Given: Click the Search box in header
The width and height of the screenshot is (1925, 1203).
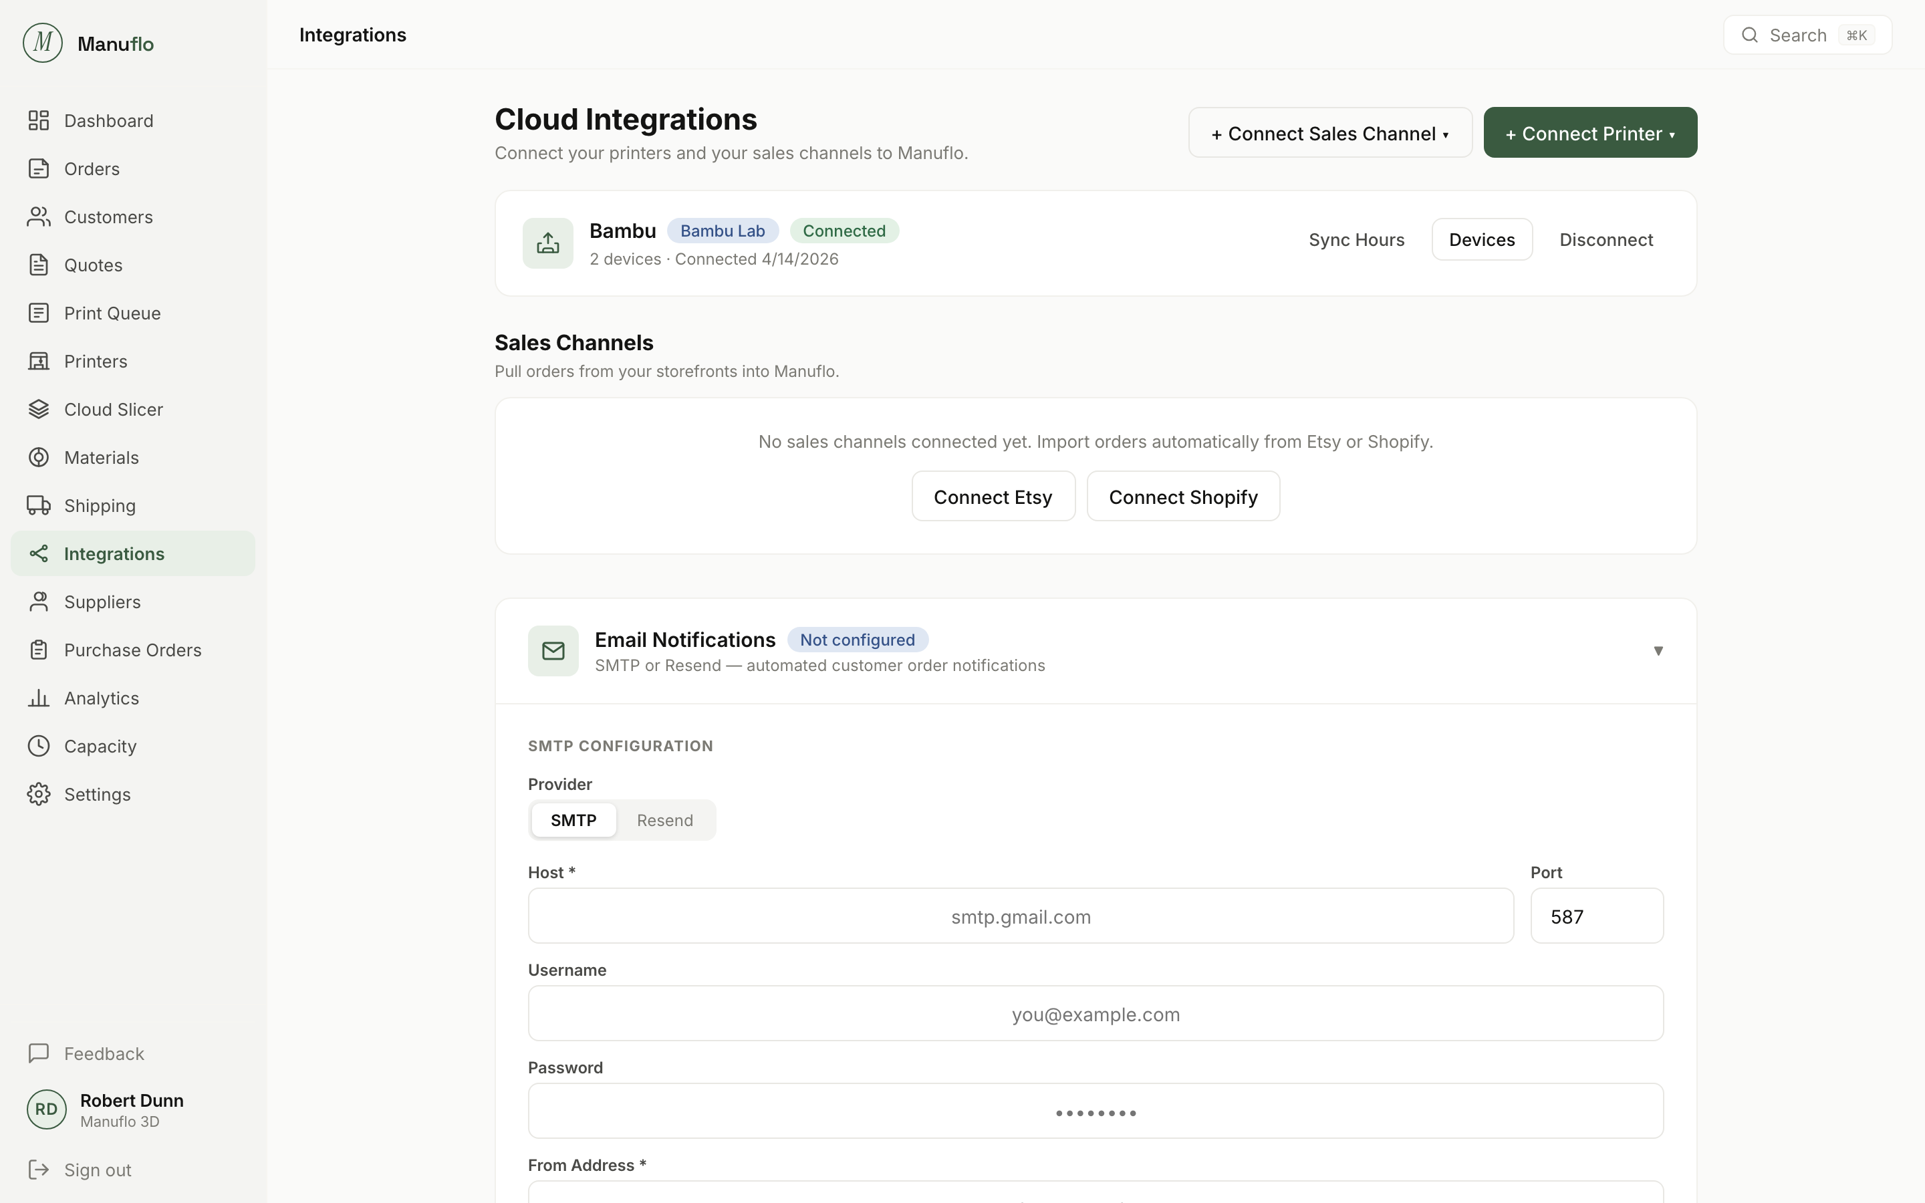Looking at the screenshot, I should [x=1807, y=35].
